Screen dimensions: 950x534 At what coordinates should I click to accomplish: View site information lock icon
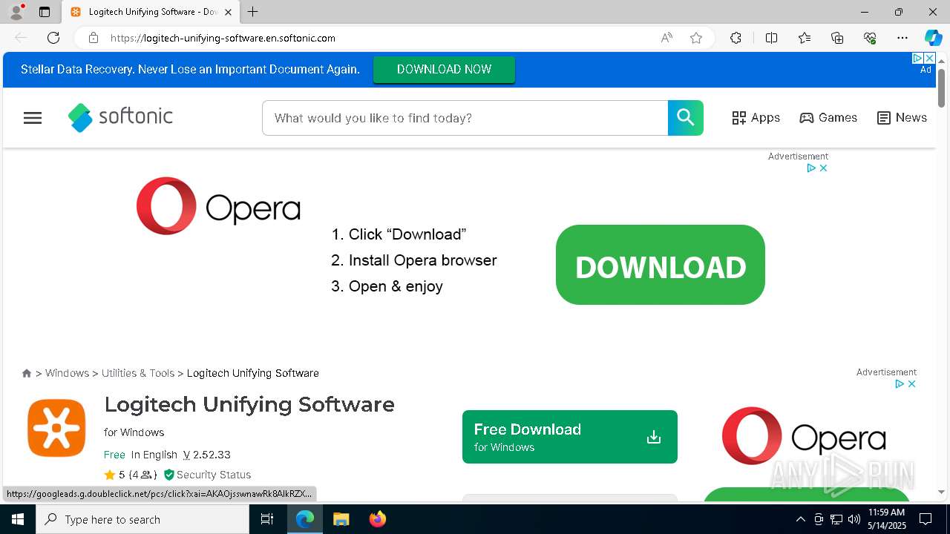(94, 38)
